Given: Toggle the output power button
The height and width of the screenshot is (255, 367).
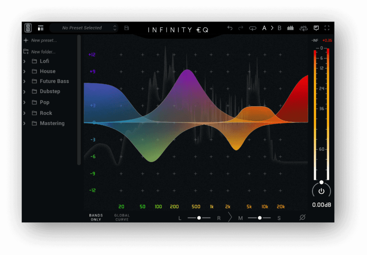Looking at the screenshot, I should (x=321, y=191).
